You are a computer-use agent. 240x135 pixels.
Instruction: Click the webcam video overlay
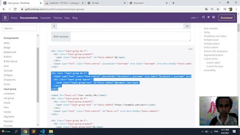click(x=219, y=111)
